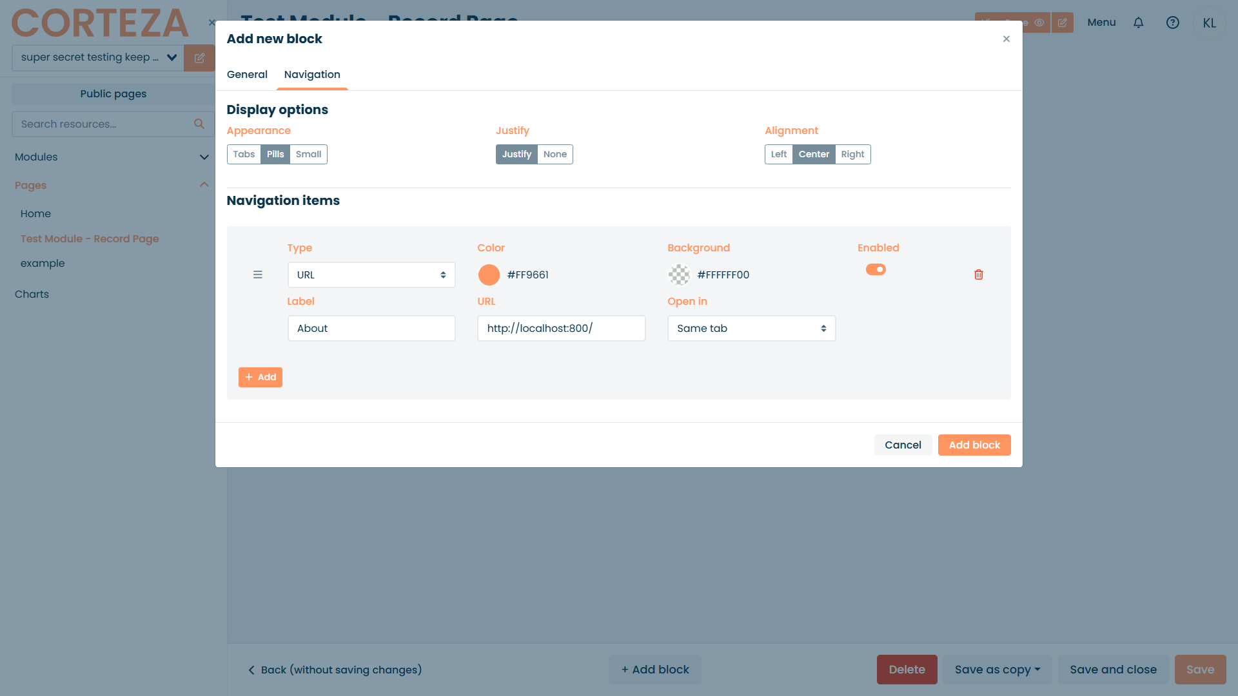Open Save as copy dropdown
This screenshot has width=1238, height=696.
point(997,670)
